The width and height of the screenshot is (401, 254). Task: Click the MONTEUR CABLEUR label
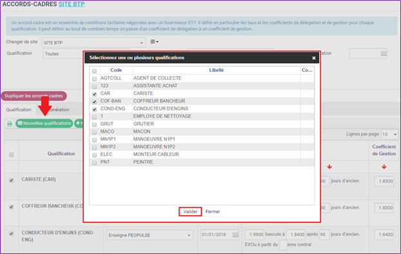point(156,155)
